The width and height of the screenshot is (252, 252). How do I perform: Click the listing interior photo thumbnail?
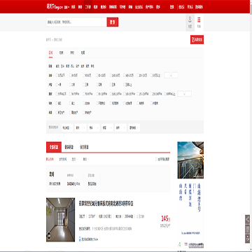pos(61,220)
